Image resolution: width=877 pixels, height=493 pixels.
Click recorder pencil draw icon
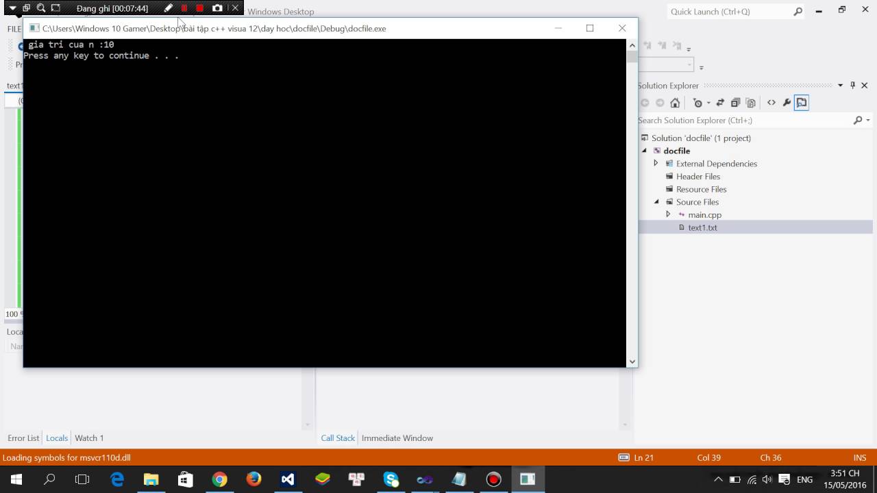click(169, 8)
